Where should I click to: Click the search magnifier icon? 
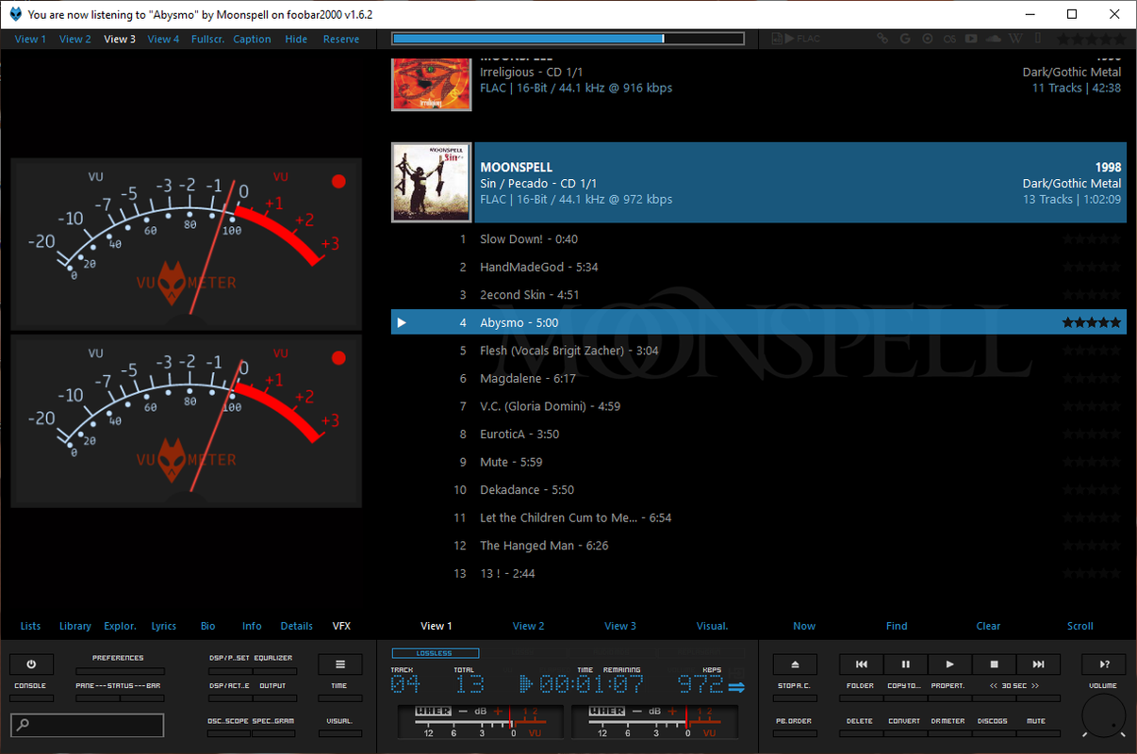[x=23, y=725]
